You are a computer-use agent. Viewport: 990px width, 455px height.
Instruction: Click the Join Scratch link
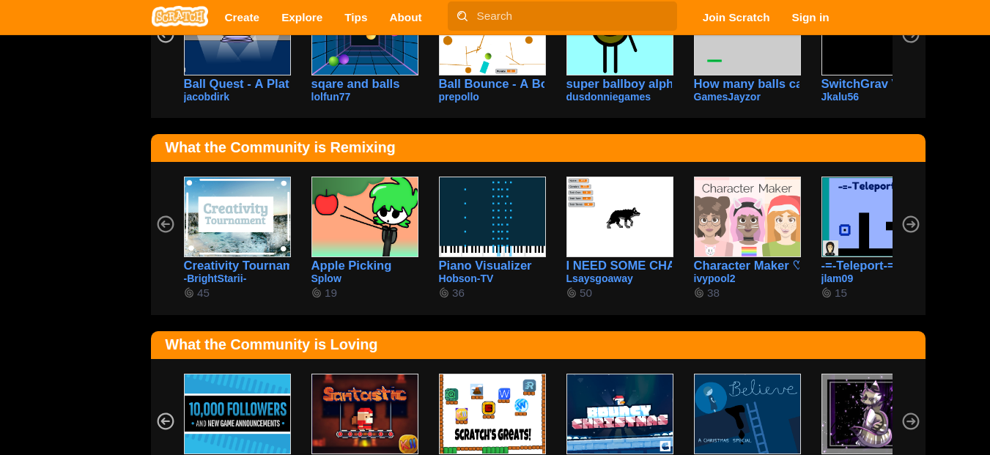(736, 18)
